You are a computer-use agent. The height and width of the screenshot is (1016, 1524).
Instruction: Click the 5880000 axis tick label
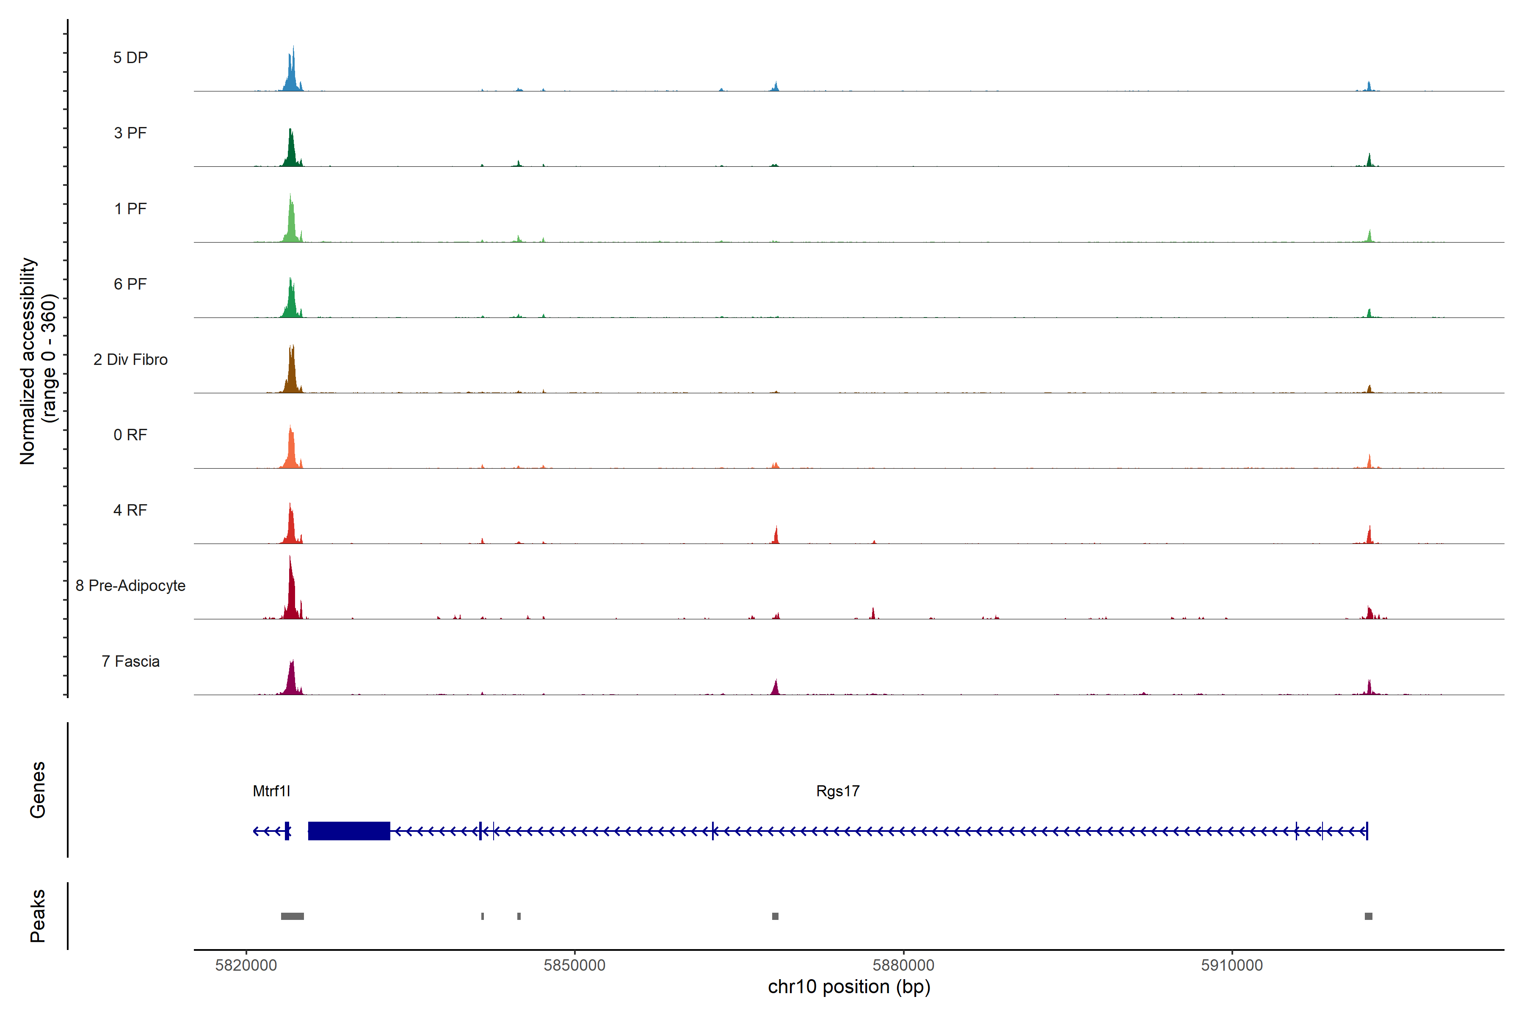tap(903, 965)
